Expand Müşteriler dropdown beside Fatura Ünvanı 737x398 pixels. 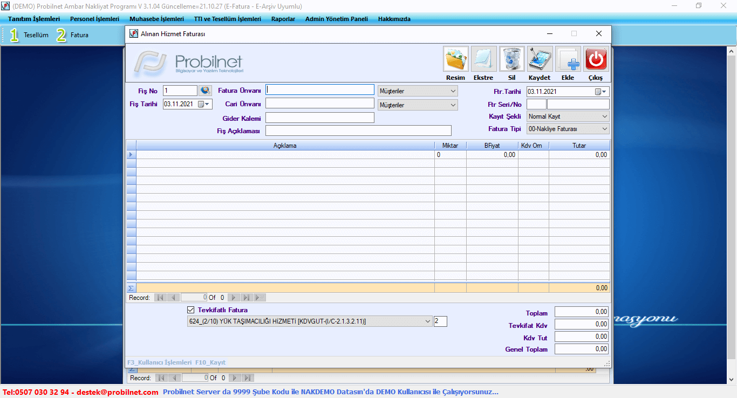point(453,91)
